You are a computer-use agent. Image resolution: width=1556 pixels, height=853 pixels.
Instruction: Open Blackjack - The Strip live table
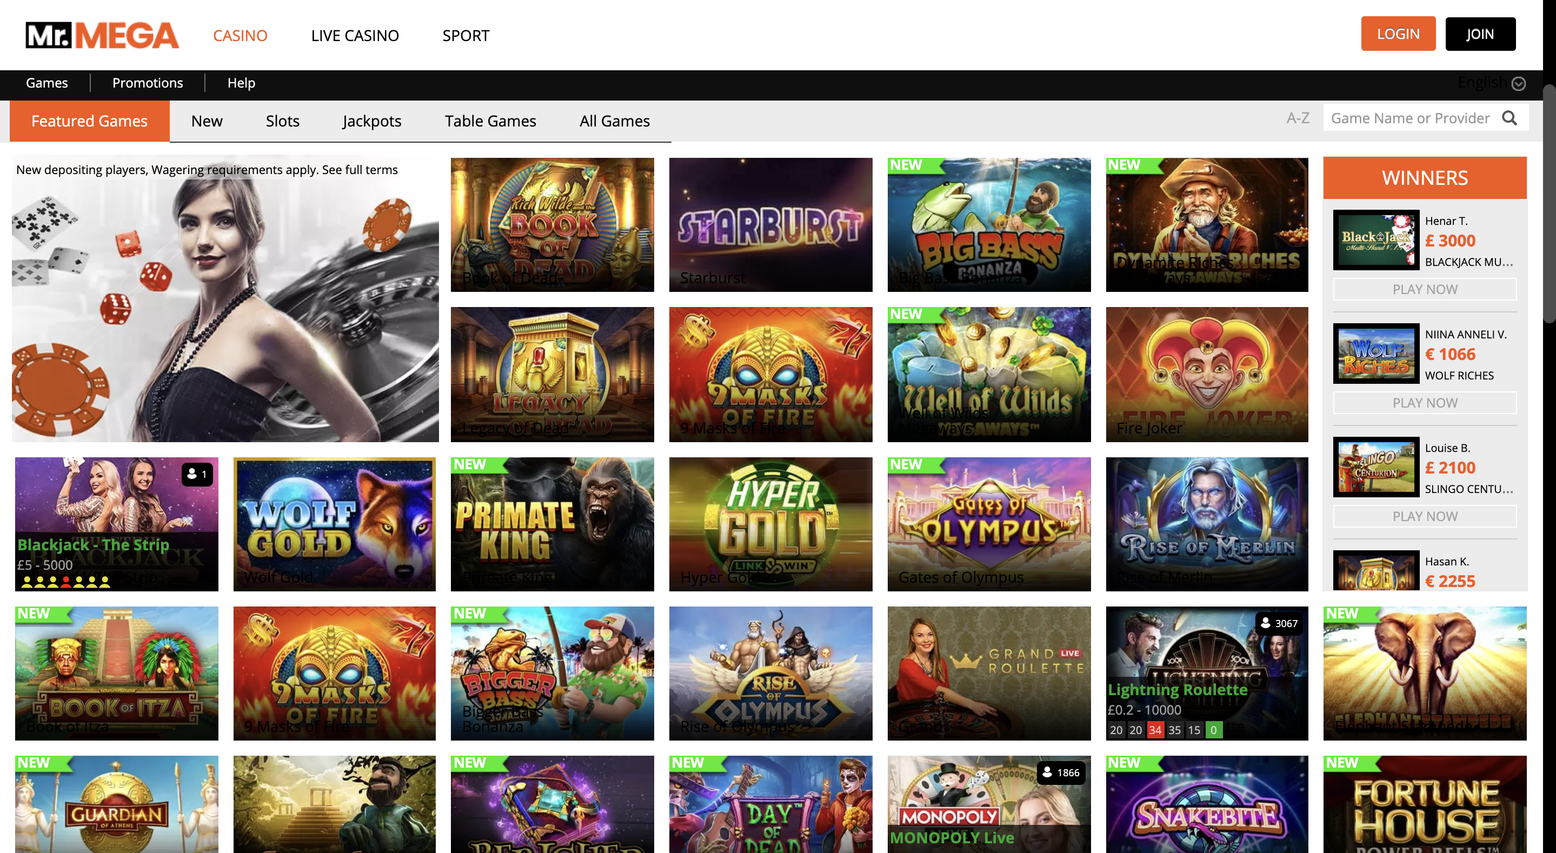[117, 524]
